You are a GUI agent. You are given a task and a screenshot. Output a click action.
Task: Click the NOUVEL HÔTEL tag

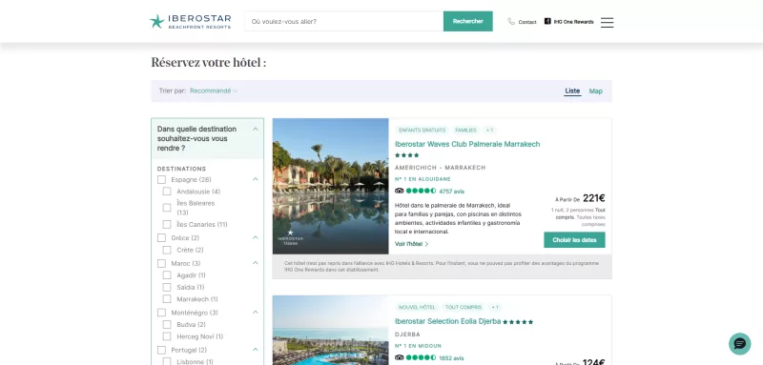(x=417, y=307)
